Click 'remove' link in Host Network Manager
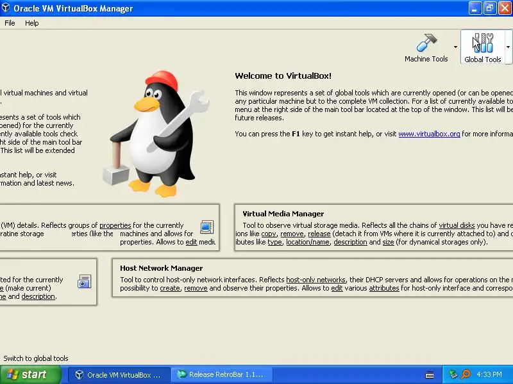The width and height of the screenshot is (513, 384). 196,288
